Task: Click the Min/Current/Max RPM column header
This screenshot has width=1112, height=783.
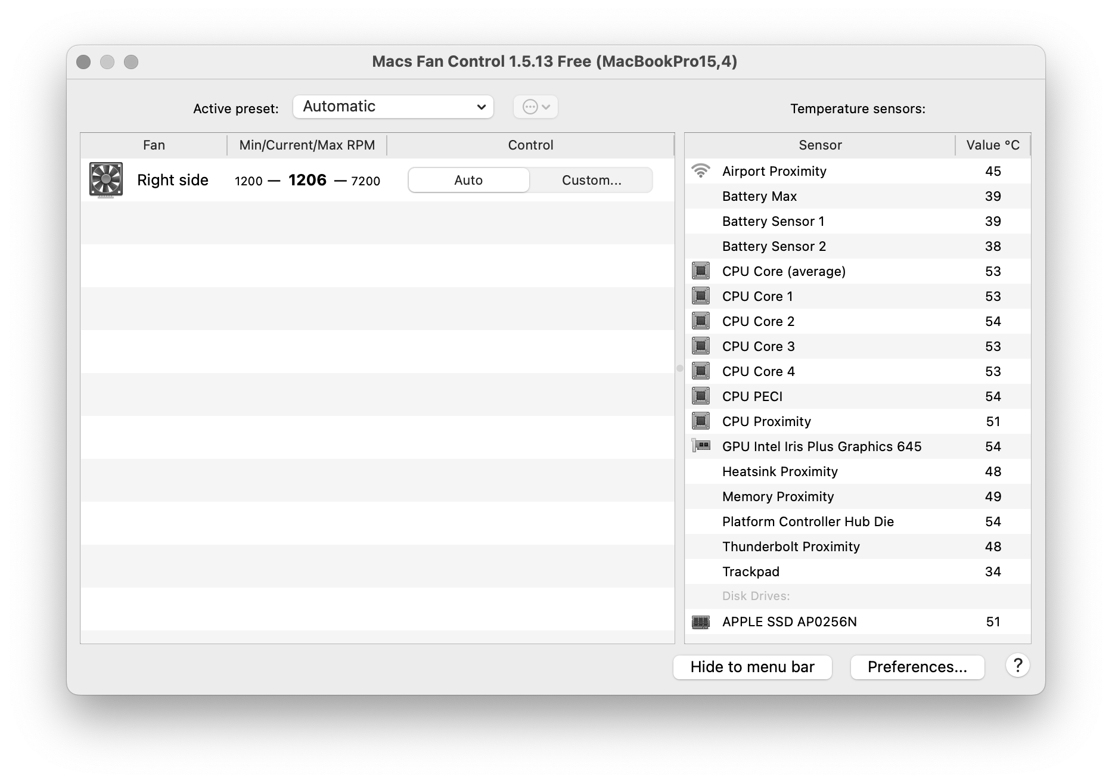Action: pos(306,145)
